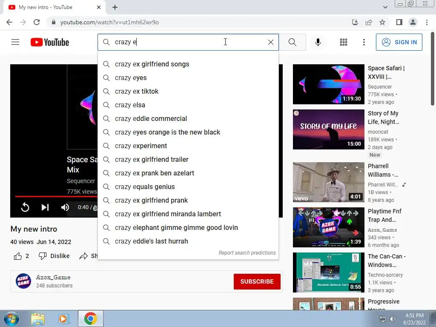
Task: Select crazy elsa suggestion
Action: pyautogui.click(x=188, y=105)
